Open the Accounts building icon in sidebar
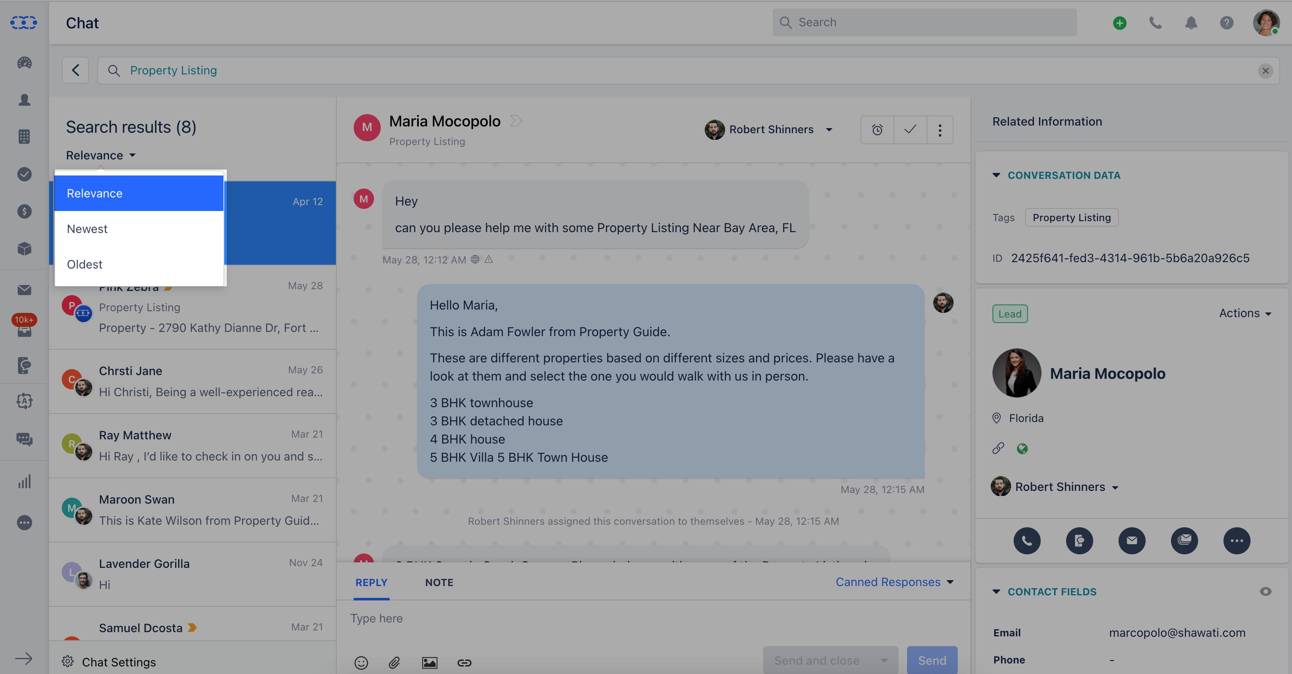The height and width of the screenshot is (674, 1292). coord(24,136)
